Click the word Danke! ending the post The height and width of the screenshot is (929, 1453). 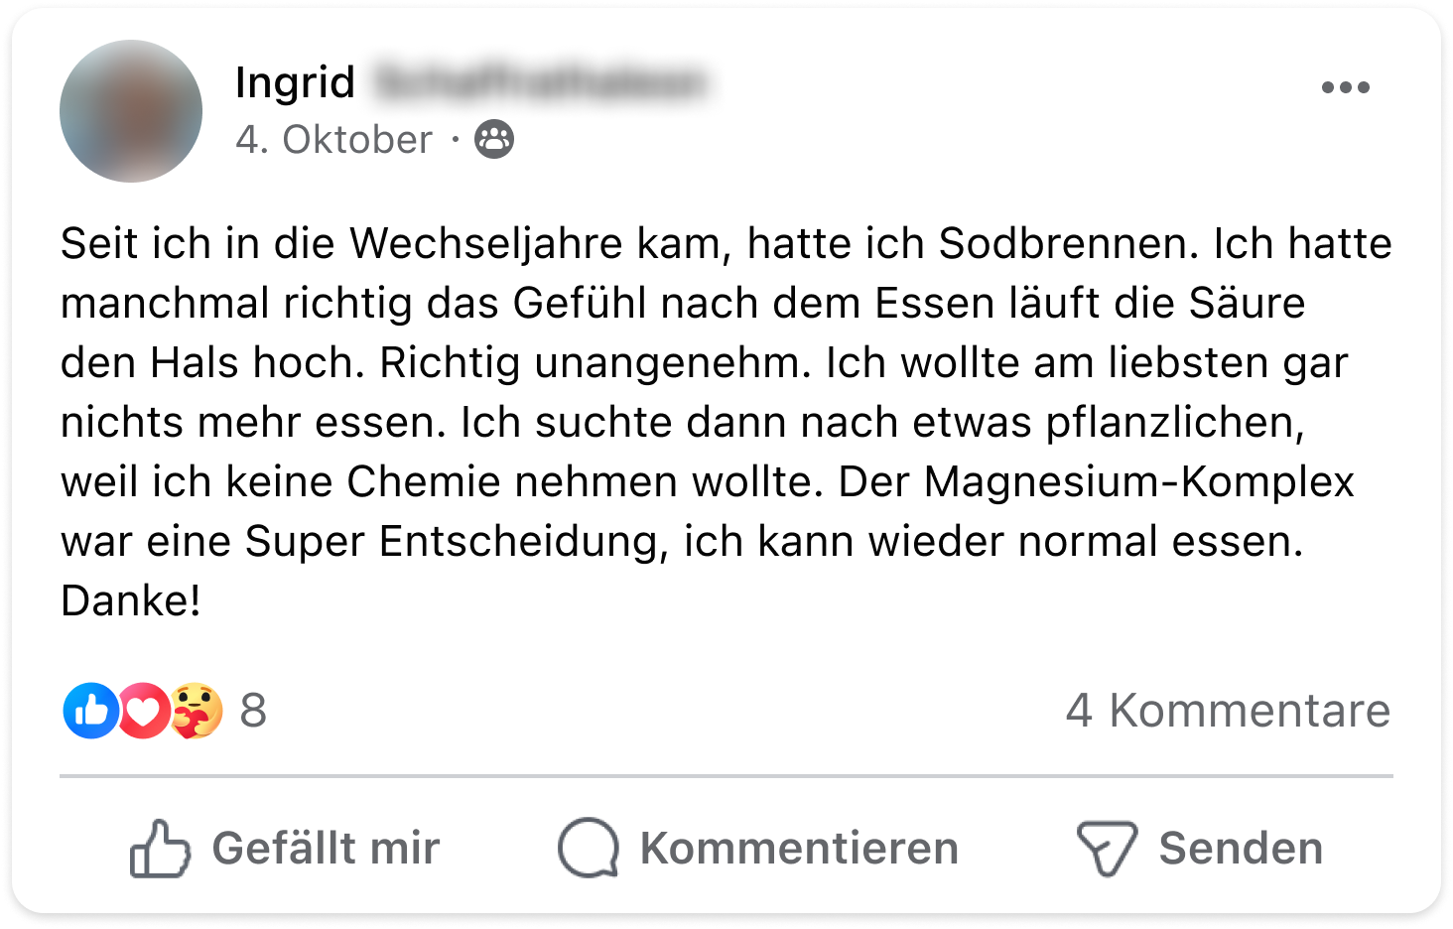coord(131,600)
